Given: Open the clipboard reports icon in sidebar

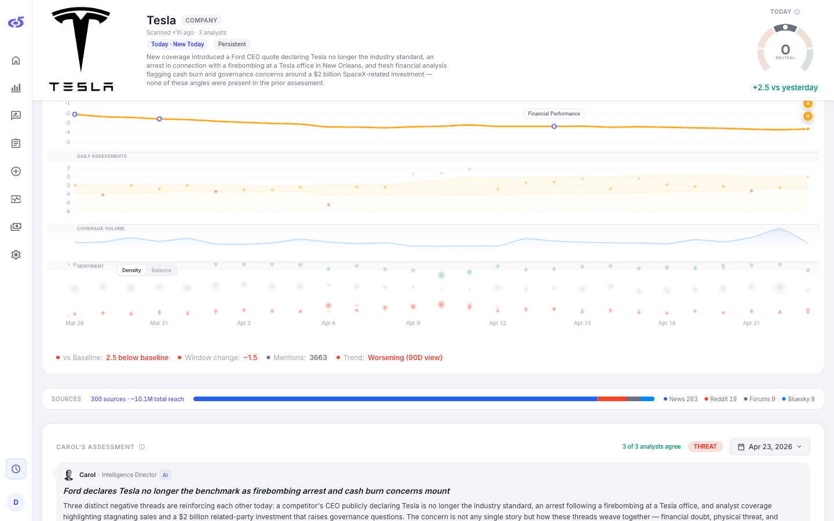Looking at the screenshot, I should click(16, 144).
